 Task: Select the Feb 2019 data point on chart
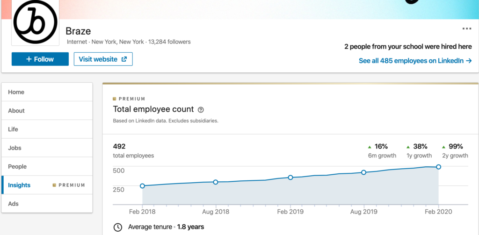pos(290,178)
